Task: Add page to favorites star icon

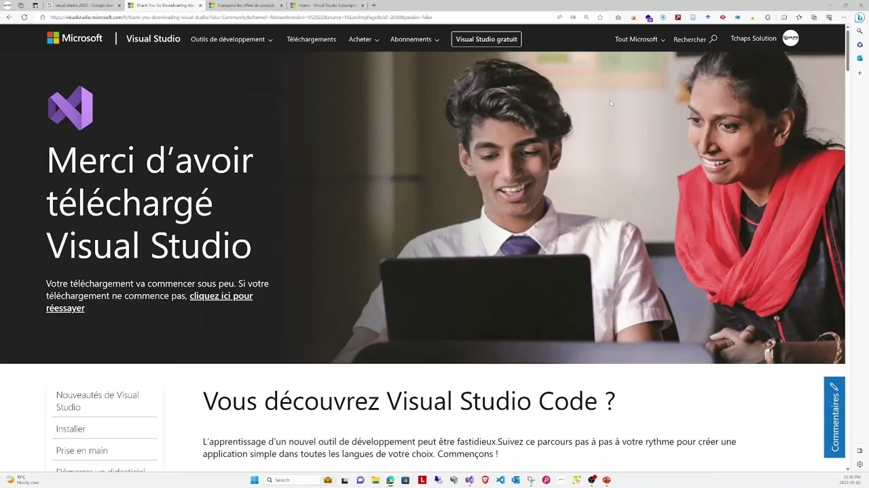Action: [600, 17]
